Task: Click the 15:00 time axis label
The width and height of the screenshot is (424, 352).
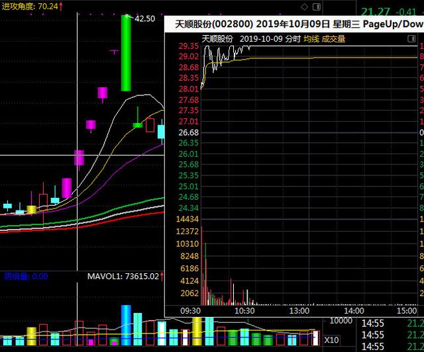Action: coord(407,311)
